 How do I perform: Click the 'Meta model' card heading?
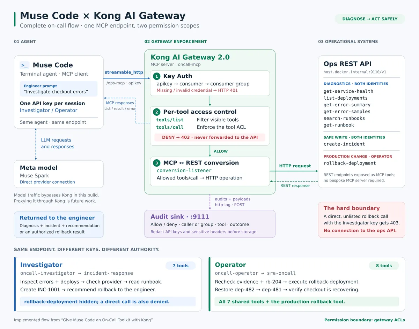[x=39, y=168]
